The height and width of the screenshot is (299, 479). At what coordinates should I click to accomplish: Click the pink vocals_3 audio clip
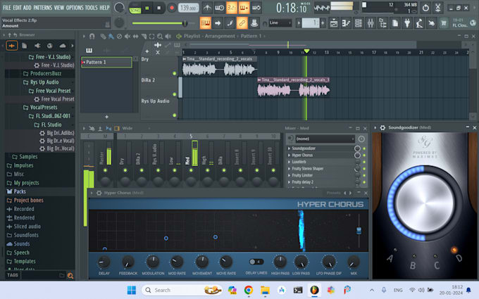294,87
